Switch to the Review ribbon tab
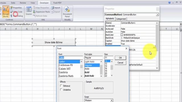This screenshot has width=182, height=102. coord(23,3)
